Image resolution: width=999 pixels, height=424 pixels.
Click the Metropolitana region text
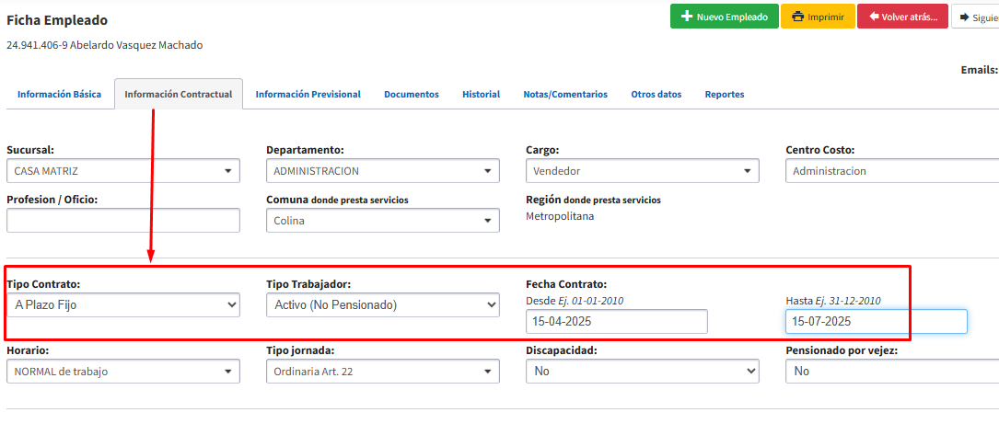point(560,216)
